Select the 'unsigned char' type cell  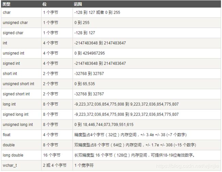pyautogui.click(x=21, y=22)
